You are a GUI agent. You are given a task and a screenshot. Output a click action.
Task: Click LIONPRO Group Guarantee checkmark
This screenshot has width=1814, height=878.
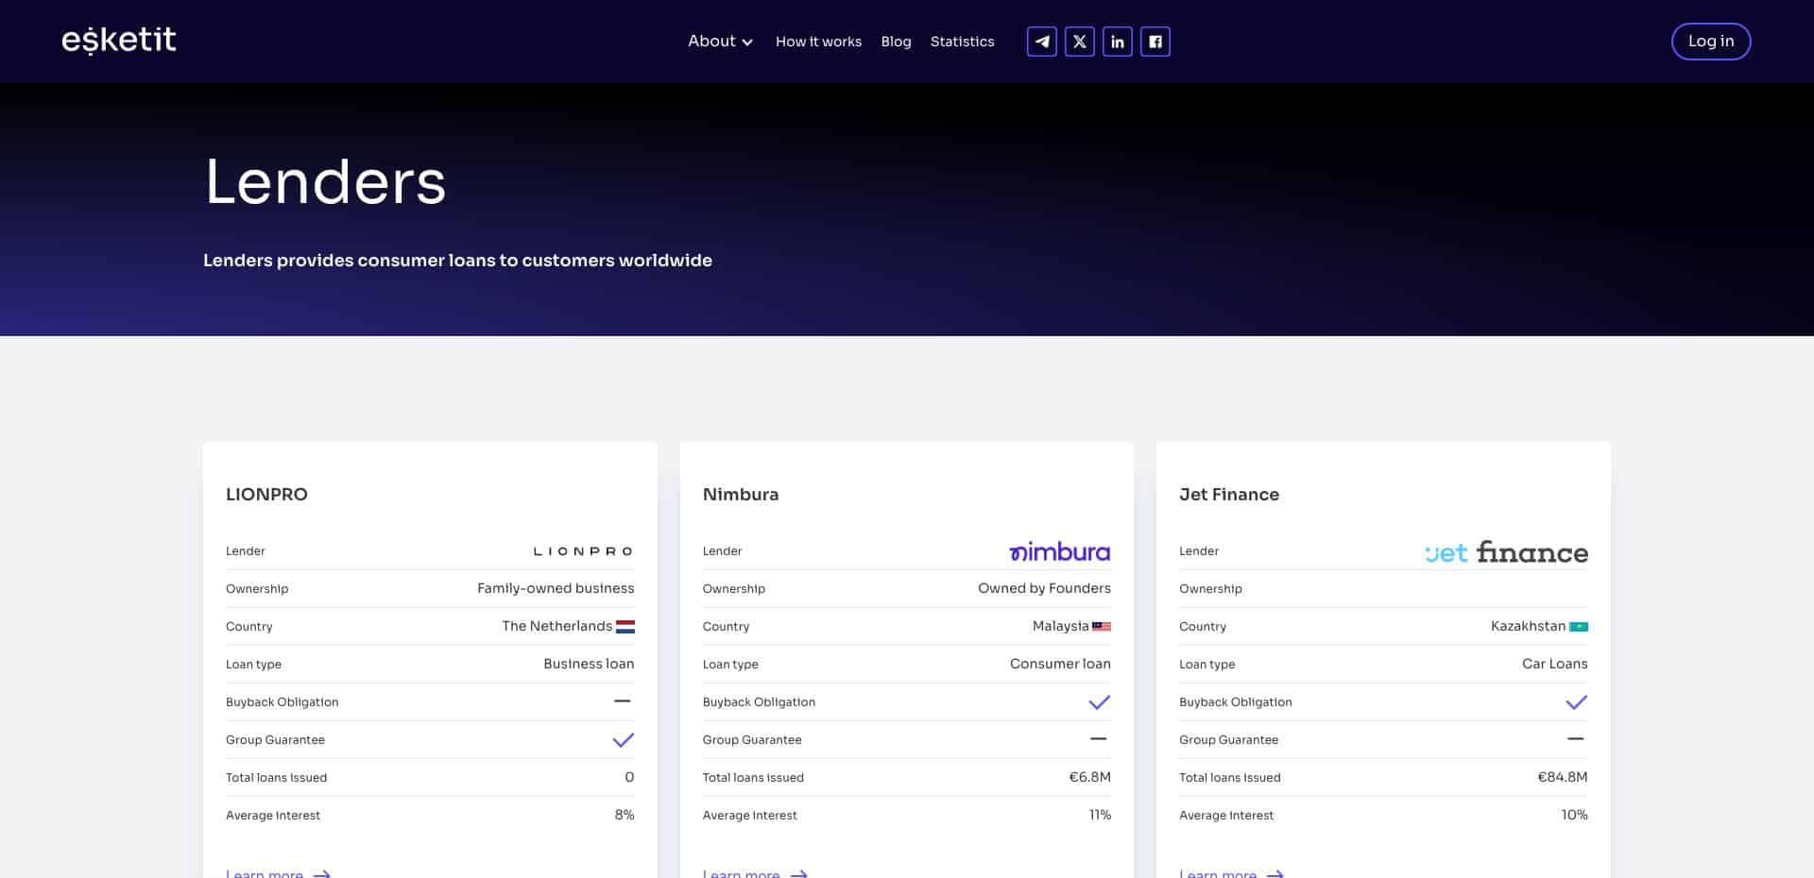click(623, 740)
